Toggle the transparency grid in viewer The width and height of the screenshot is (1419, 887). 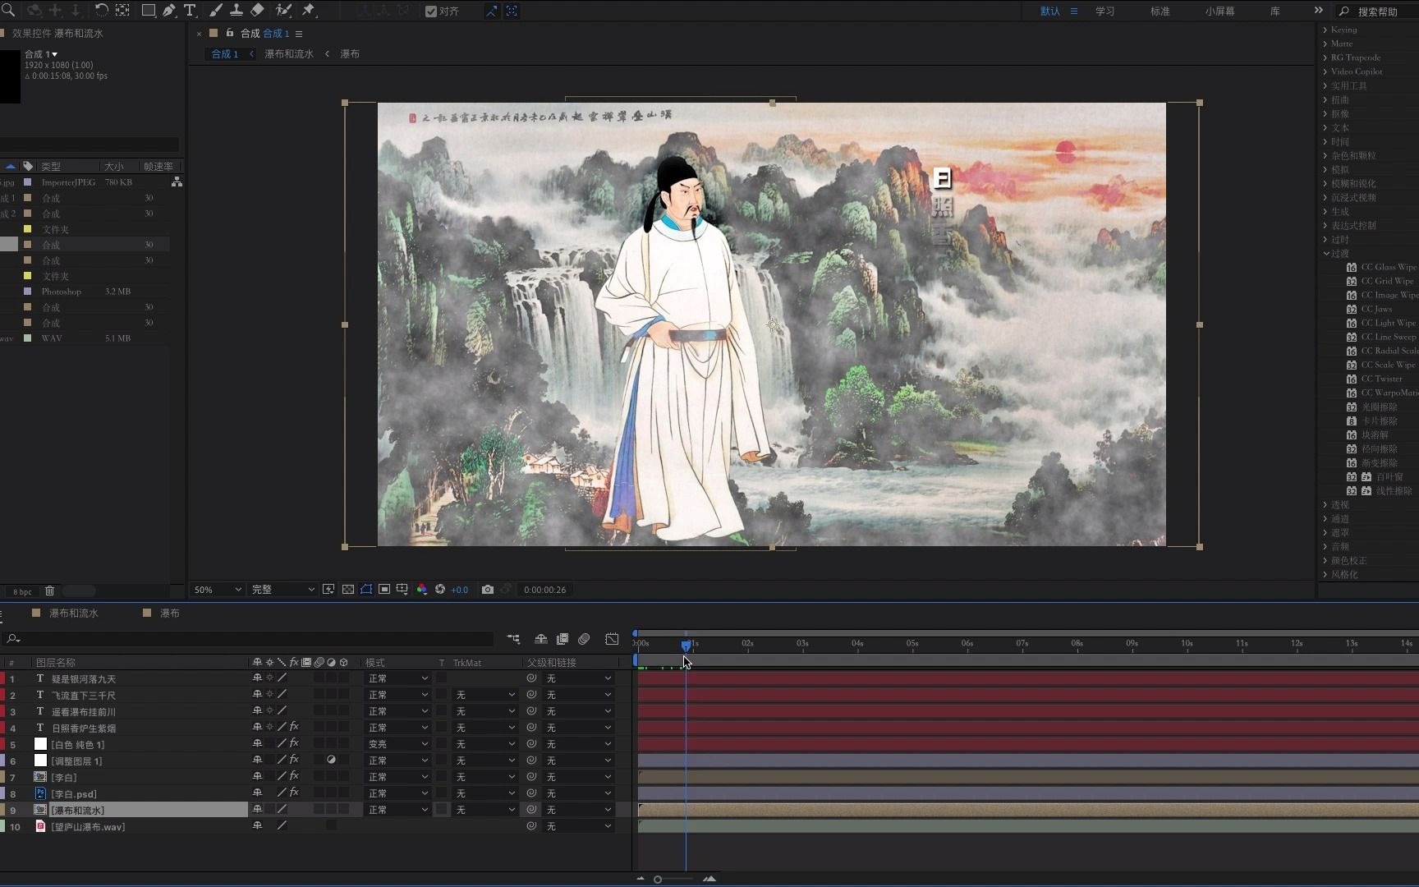point(348,590)
